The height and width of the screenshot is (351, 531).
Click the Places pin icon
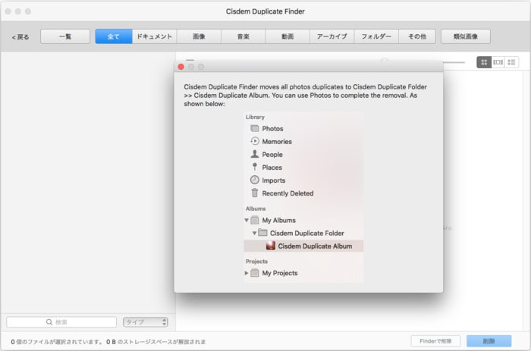[255, 167]
